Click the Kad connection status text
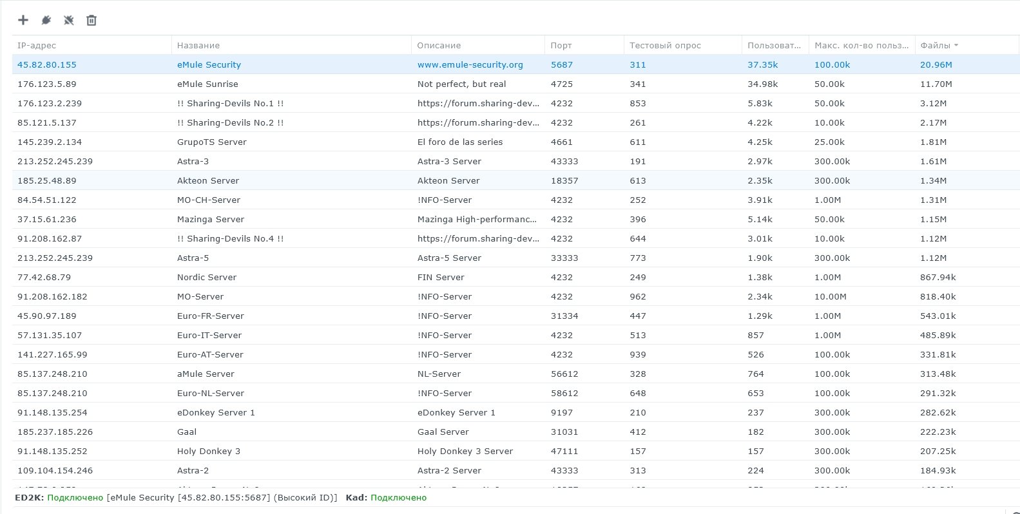Viewport: 1020px width, 514px height. pos(398,497)
